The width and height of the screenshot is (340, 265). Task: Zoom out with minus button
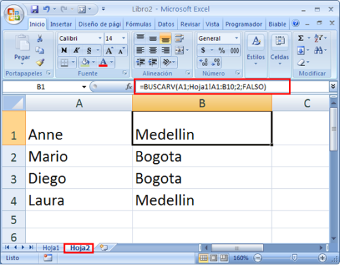(x=258, y=258)
